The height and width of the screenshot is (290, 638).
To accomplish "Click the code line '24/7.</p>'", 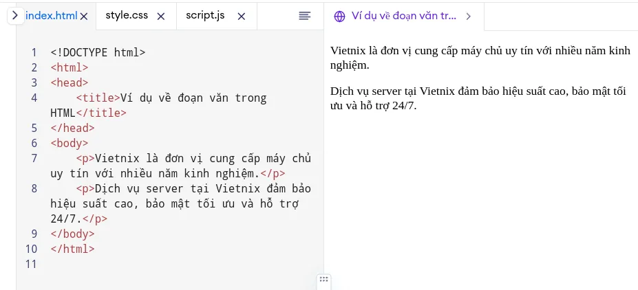I will click(79, 219).
